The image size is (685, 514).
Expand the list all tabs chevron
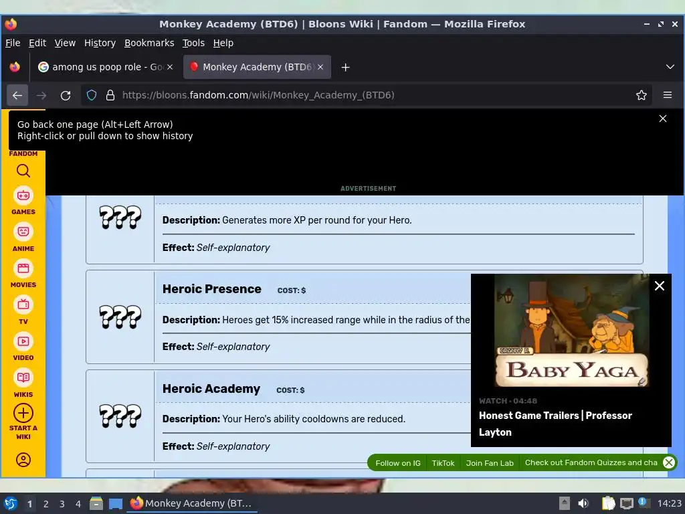(670, 67)
